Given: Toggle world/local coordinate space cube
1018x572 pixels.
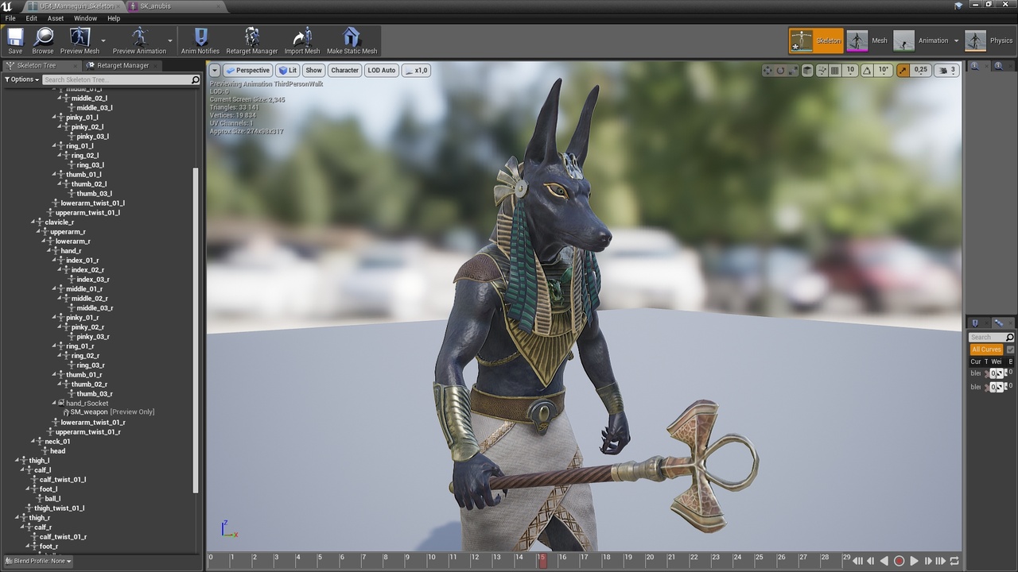Looking at the screenshot, I should tap(807, 70).
